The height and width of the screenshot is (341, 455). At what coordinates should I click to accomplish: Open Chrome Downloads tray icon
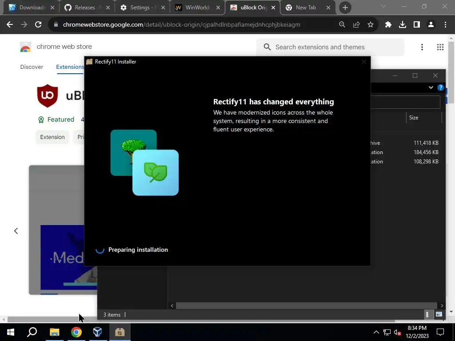click(403, 25)
